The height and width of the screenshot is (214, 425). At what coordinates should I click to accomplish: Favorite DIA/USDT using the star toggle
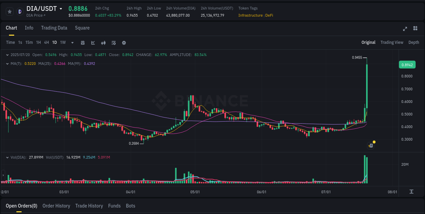click(x=10, y=11)
